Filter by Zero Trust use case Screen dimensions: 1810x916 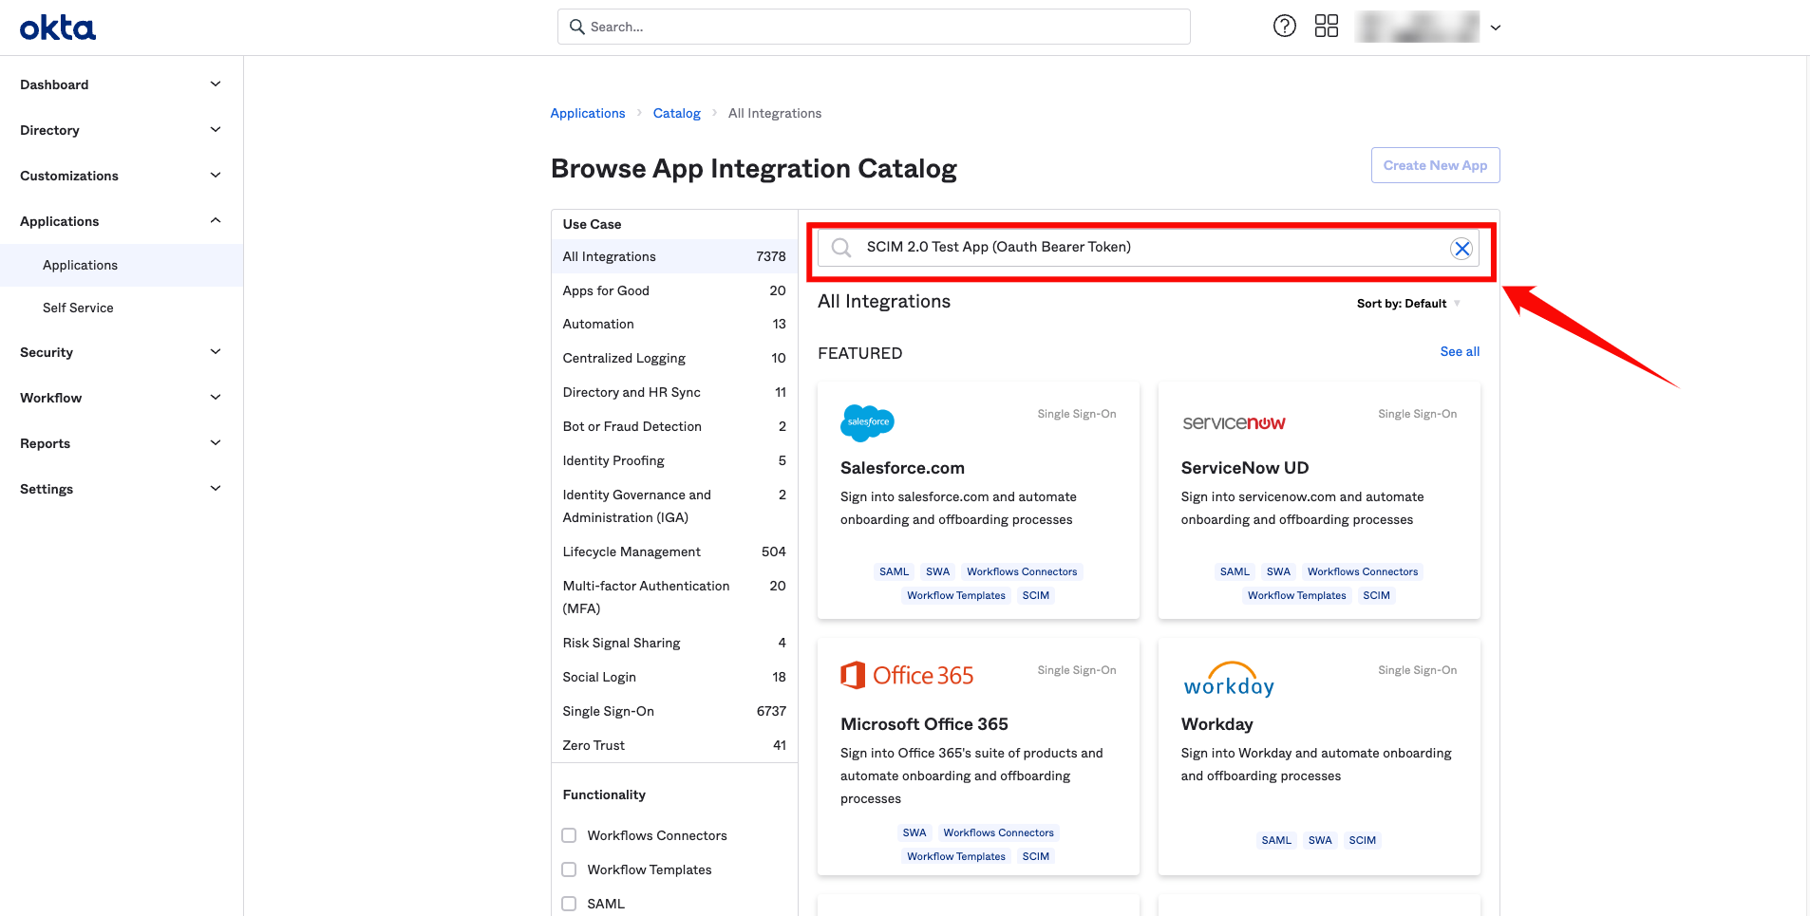tap(674, 745)
